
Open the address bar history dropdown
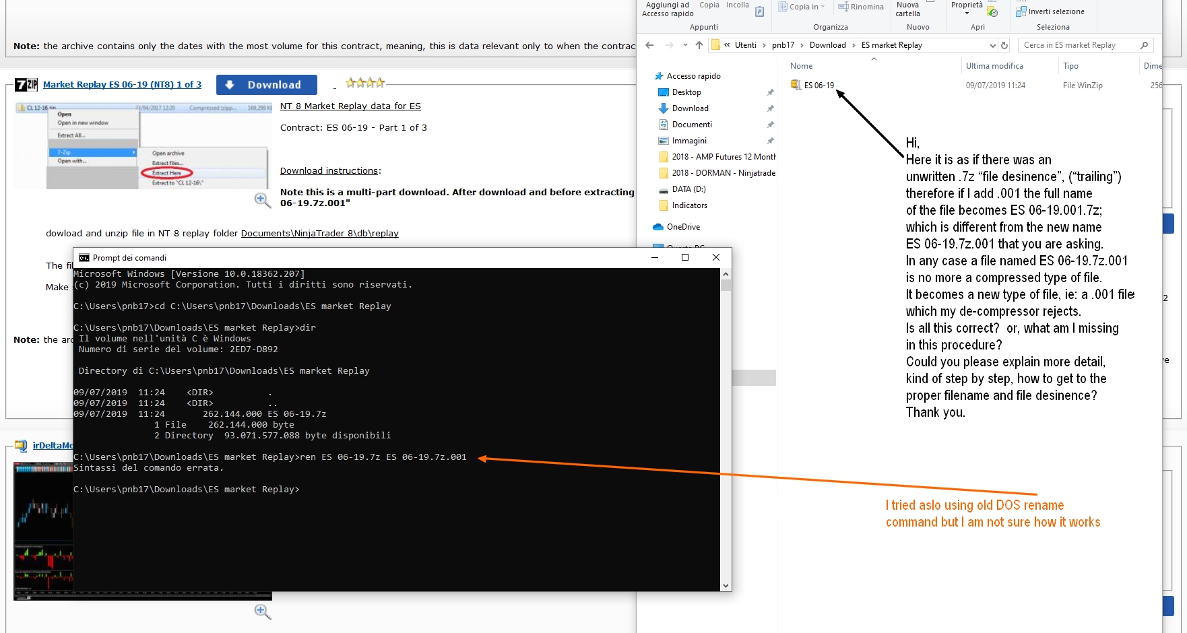click(x=992, y=45)
